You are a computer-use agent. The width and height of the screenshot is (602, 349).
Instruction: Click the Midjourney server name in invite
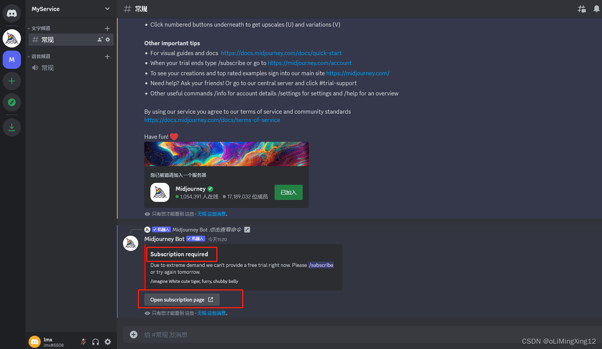pos(190,189)
